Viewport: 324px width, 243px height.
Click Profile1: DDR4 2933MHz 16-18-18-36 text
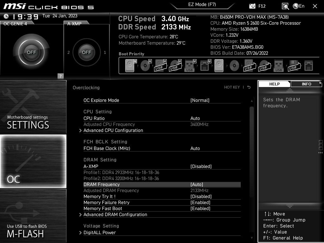click(121, 172)
